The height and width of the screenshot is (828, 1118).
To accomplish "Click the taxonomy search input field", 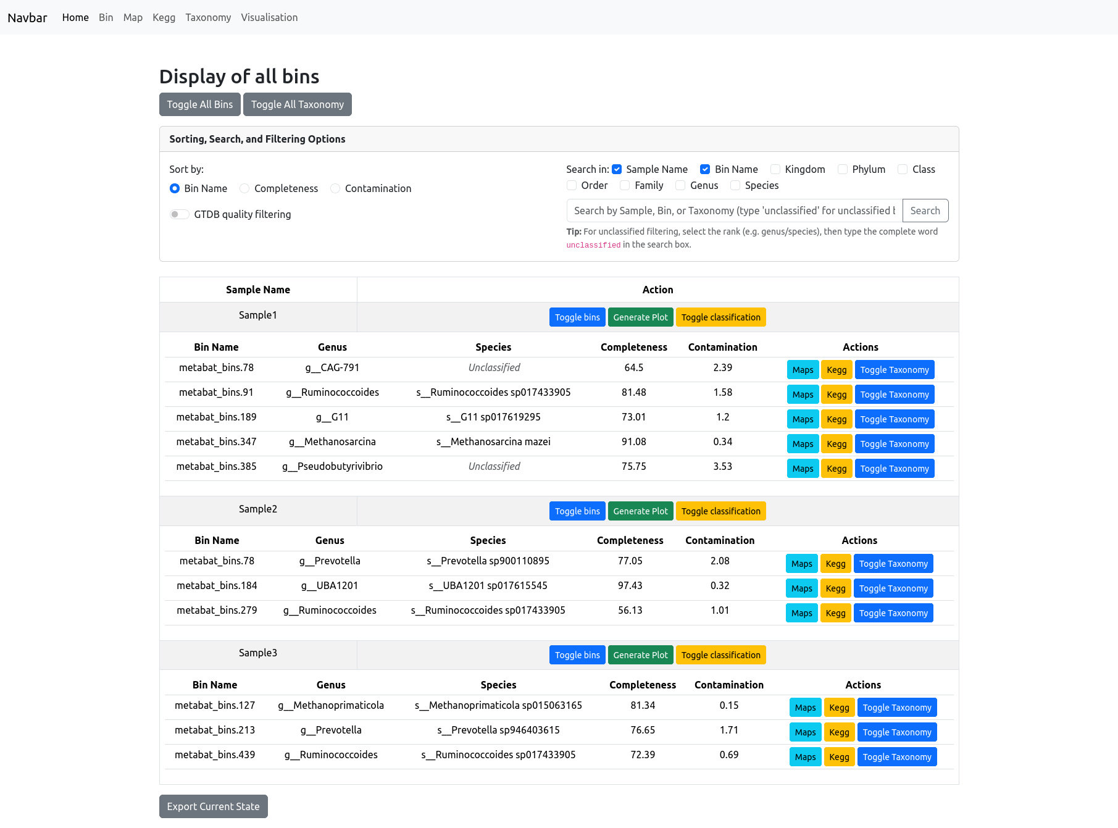I will click(x=734, y=211).
